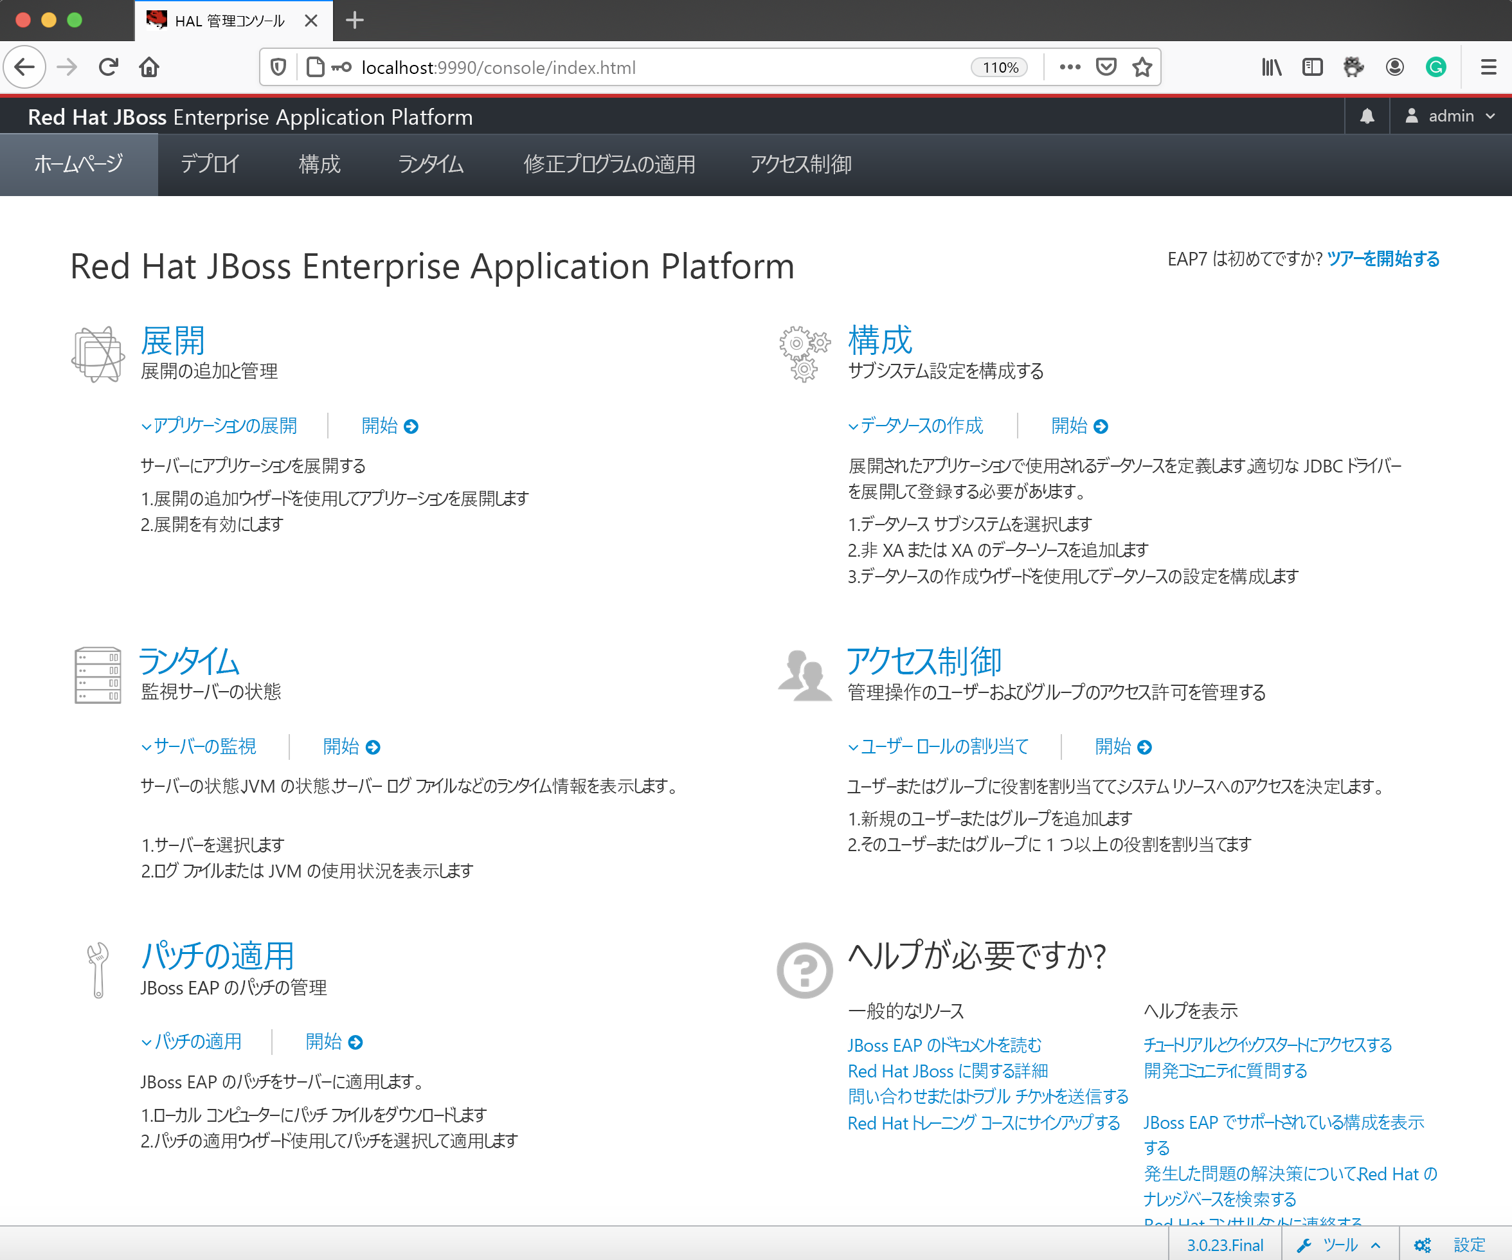Viewport: 1512px width, 1260px height.
Task: Click the 構成 gears section icon
Action: 804,354
